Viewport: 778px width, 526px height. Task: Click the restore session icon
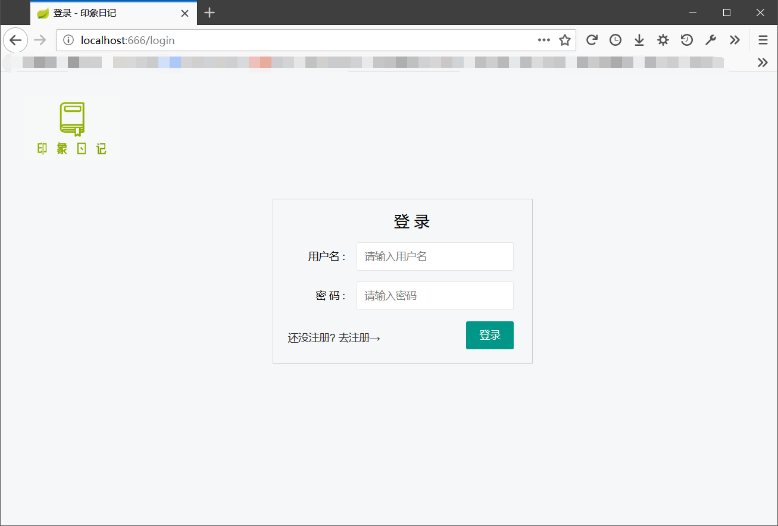[686, 40]
